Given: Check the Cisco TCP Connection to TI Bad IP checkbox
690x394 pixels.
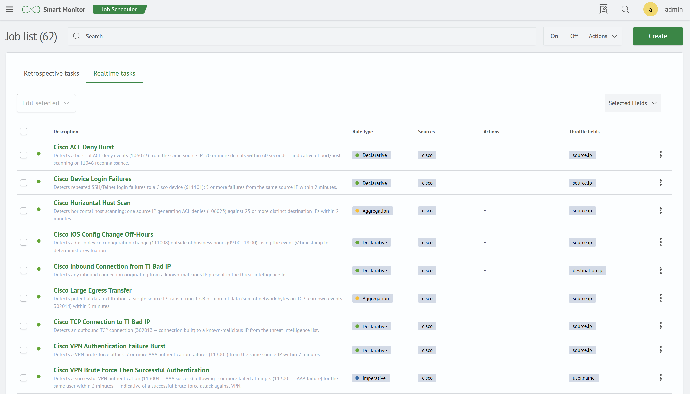Looking at the screenshot, I should [x=24, y=326].
